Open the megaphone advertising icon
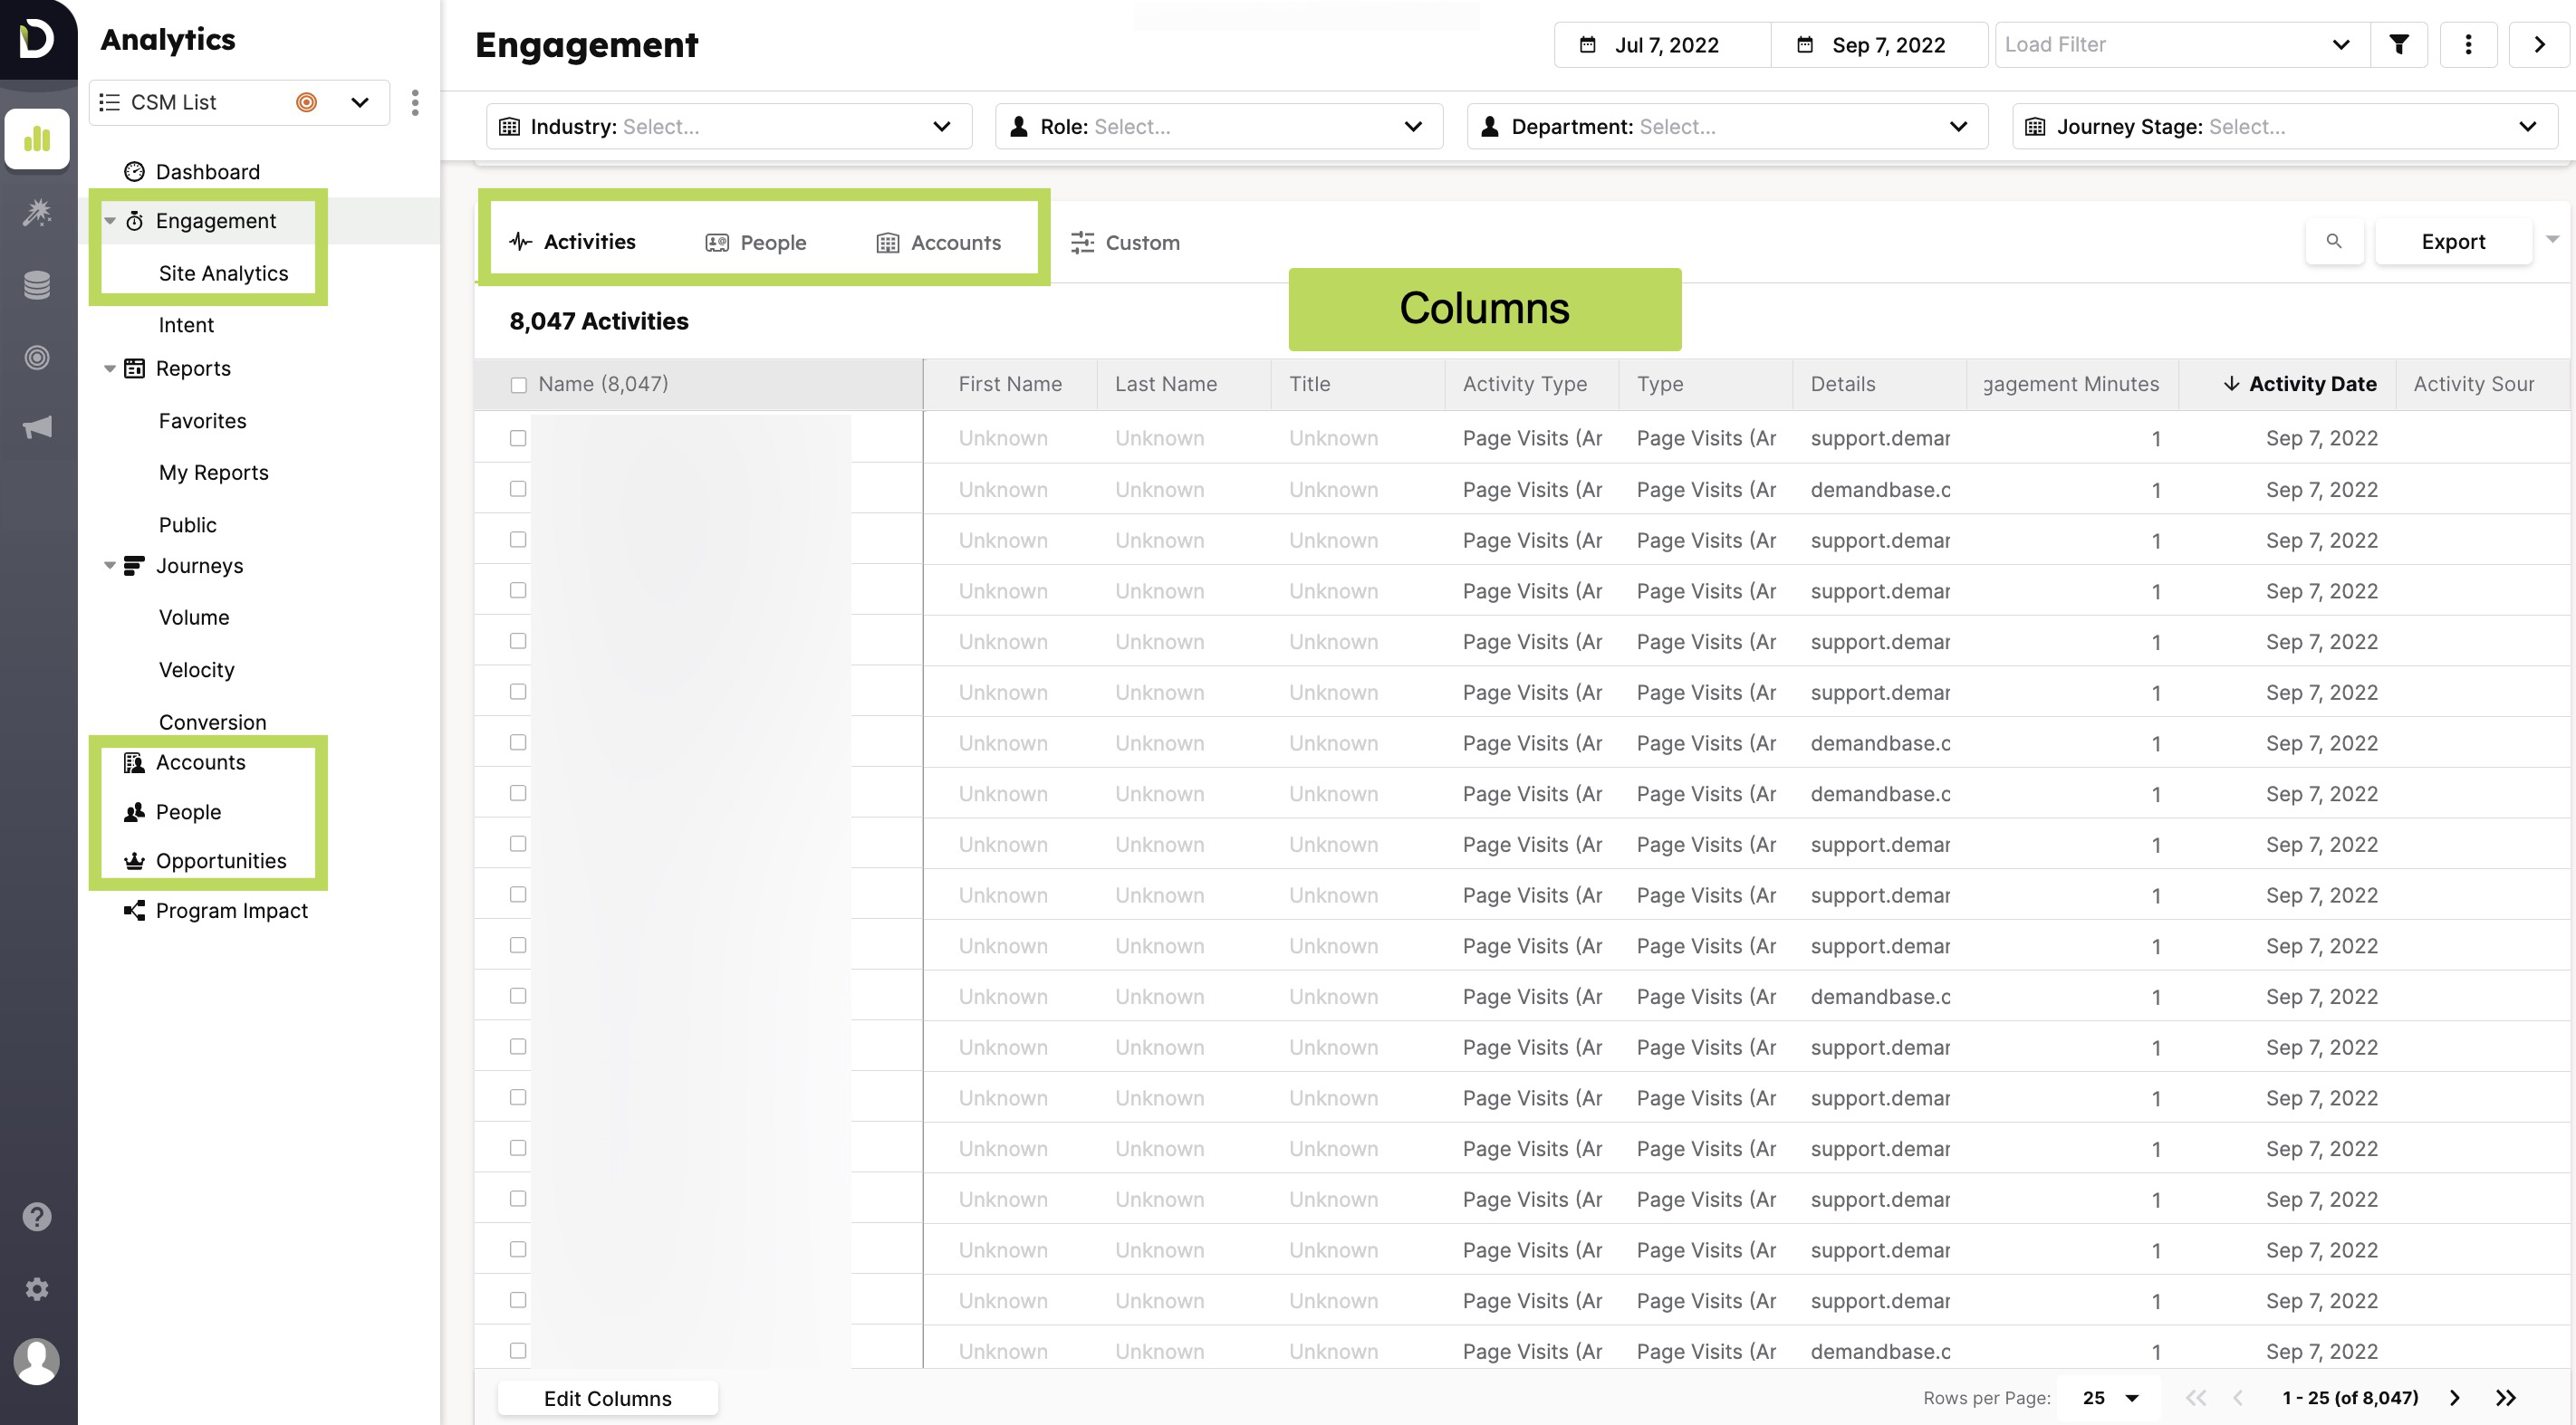This screenshot has height=1425, width=2576. point(37,426)
